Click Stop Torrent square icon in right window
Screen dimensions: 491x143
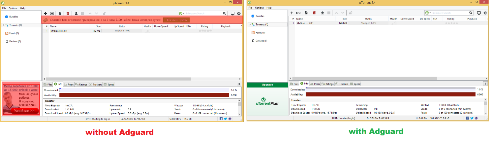[329, 13]
